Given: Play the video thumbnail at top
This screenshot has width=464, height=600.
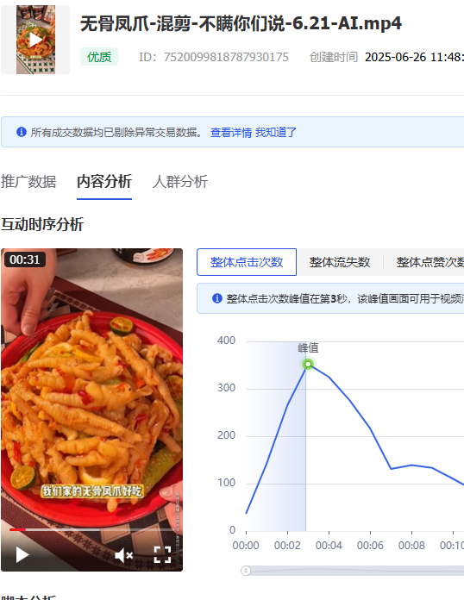Looking at the screenshot, I should click(35, 40).
